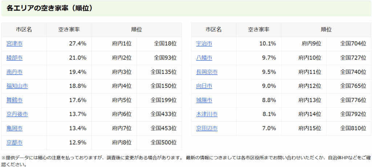Click the left table's 空き家率 column header
Screen dimensions: 372x167
pos(69,30)
